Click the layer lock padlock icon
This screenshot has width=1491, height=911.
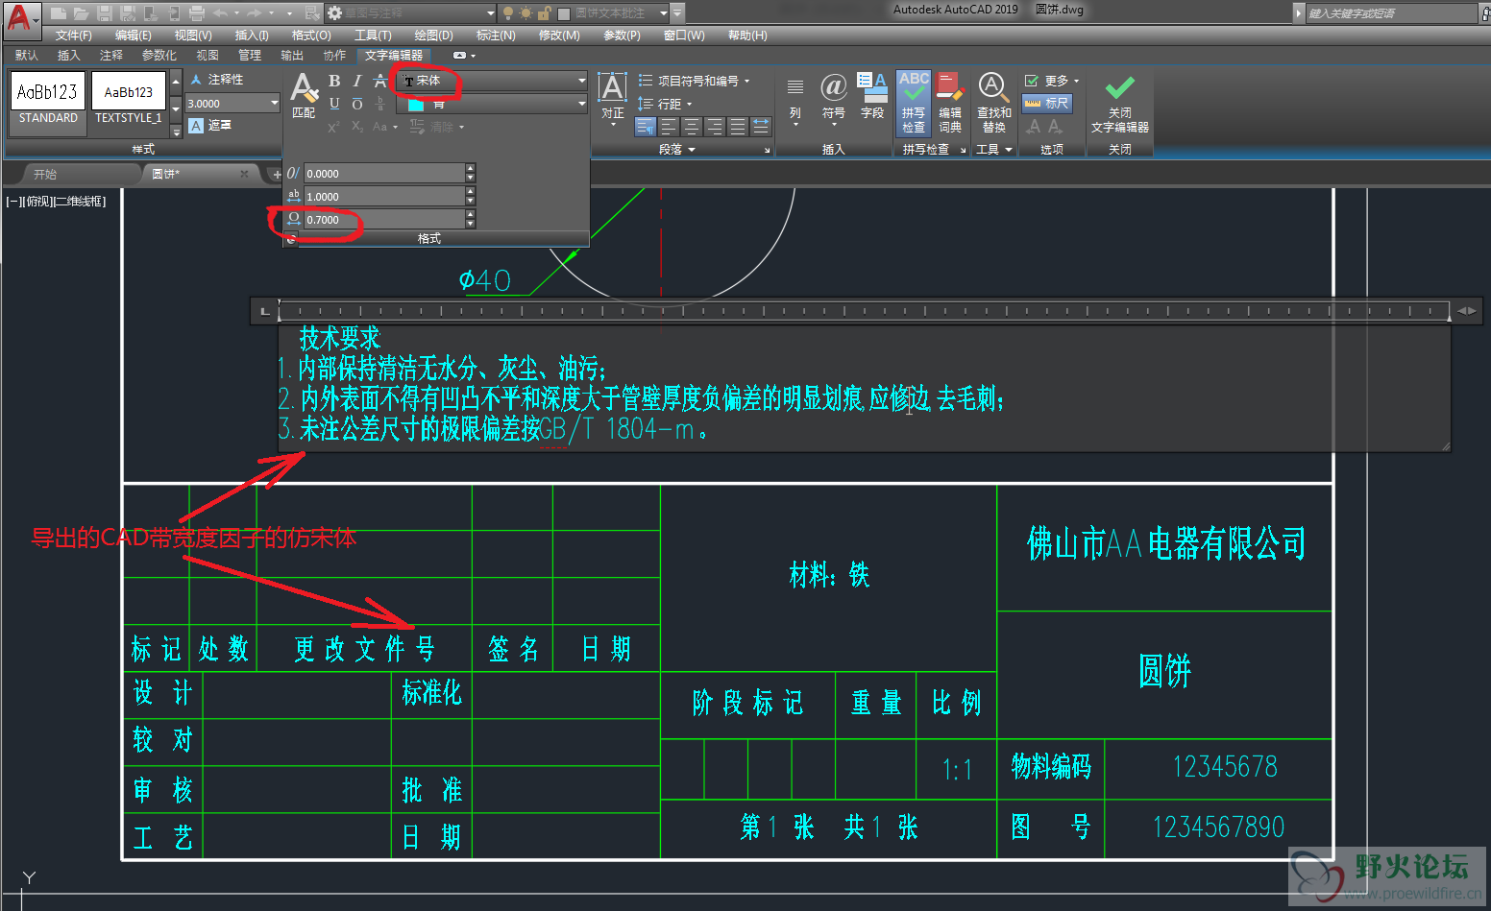pyautogui.click(x=544, y=13)
